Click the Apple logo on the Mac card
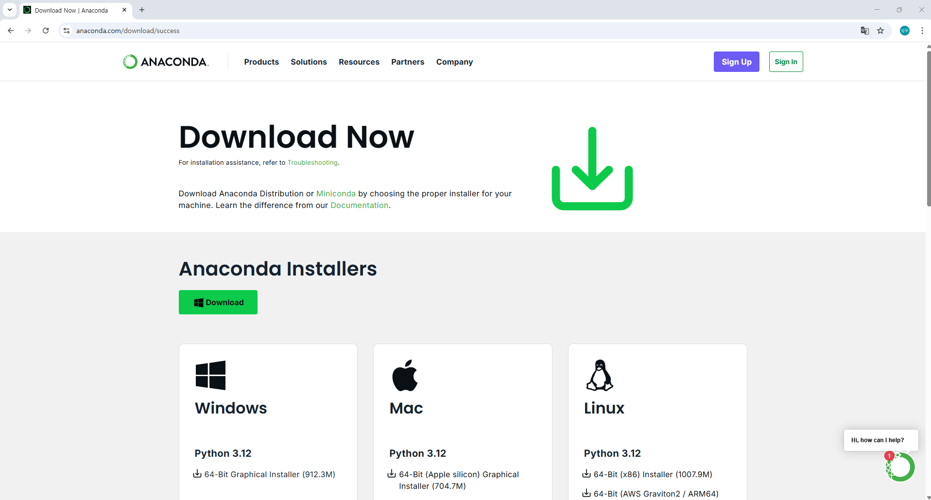Viewport: 931px width, 500px height. (405, 375)
